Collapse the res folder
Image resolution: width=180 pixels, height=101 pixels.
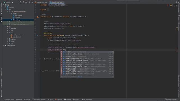[x=6, y=26]
